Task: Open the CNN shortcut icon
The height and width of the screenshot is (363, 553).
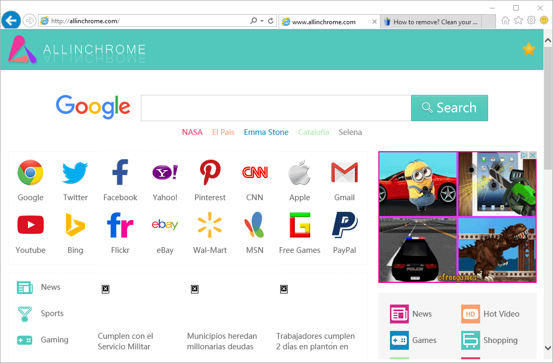Action: click(255, 172)
